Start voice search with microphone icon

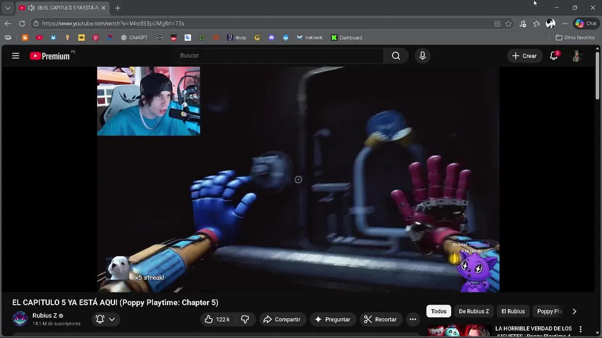click(422, 55)
